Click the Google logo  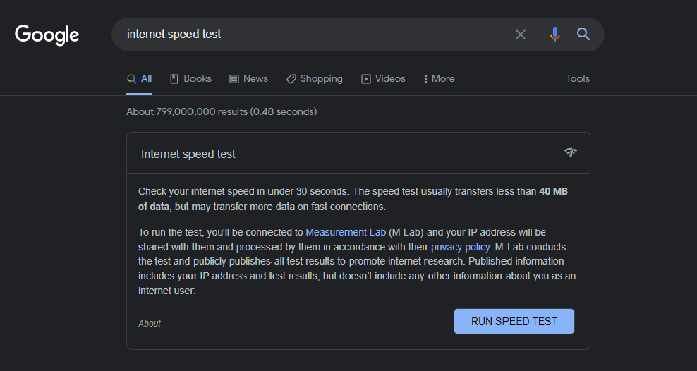tap(47, 35)
